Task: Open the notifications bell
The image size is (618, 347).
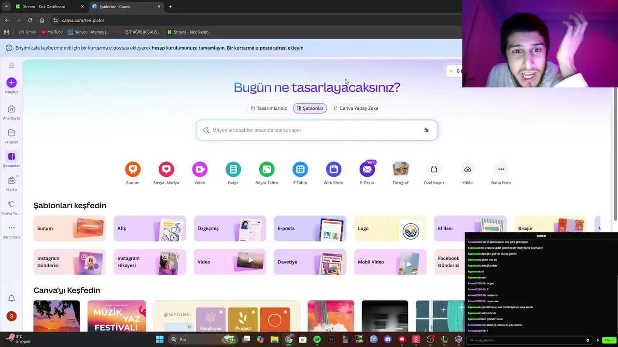Action: coord(12,298)
